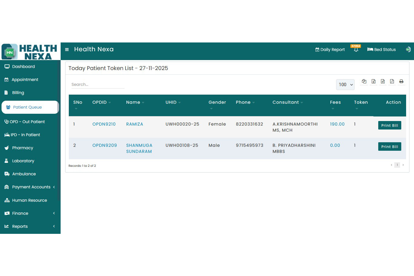414x276 pixels.
Task: Sort the table by the Name column
Action: coord(133,102)
